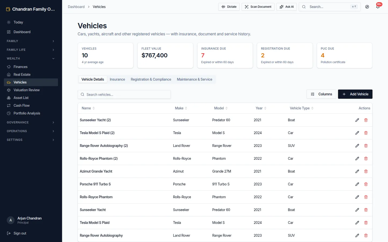Image resolution: width=388 pixels, height=242 pixels.
Task: Delete the Tesla Model S Plaid (2) row
Action: (x=366, y=133)
